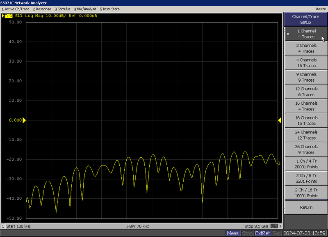Expand the Stimulus menu
The image size is (328, 237).
coord(63,9)
